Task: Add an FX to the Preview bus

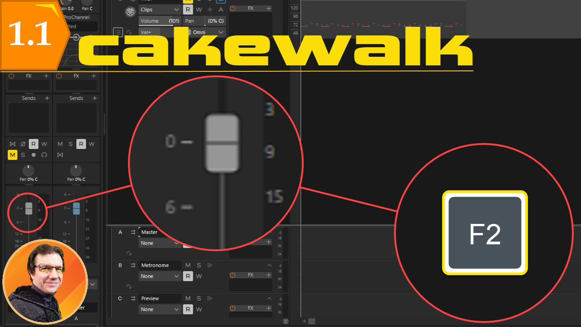Action: point(269,308)
